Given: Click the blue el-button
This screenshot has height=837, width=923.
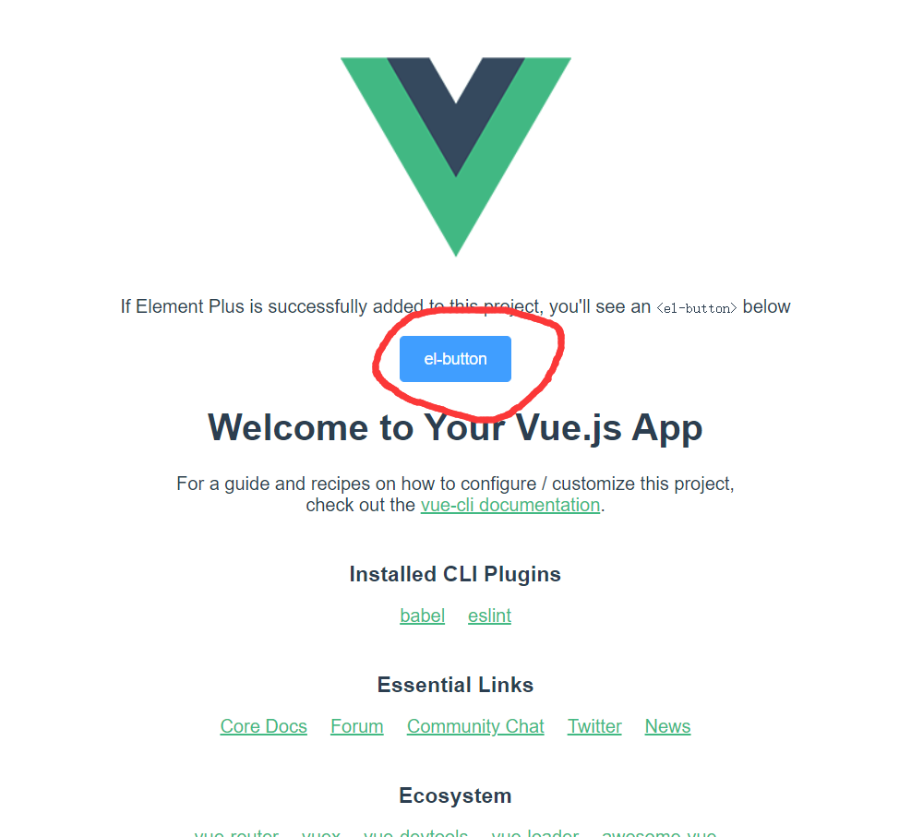Looking at the screenshot, I should click(x=455, y=359).
